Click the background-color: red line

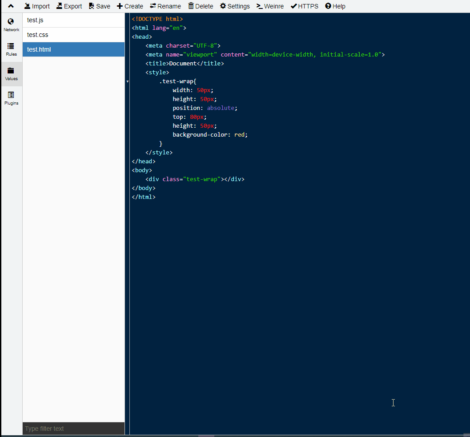coord(210,135)
